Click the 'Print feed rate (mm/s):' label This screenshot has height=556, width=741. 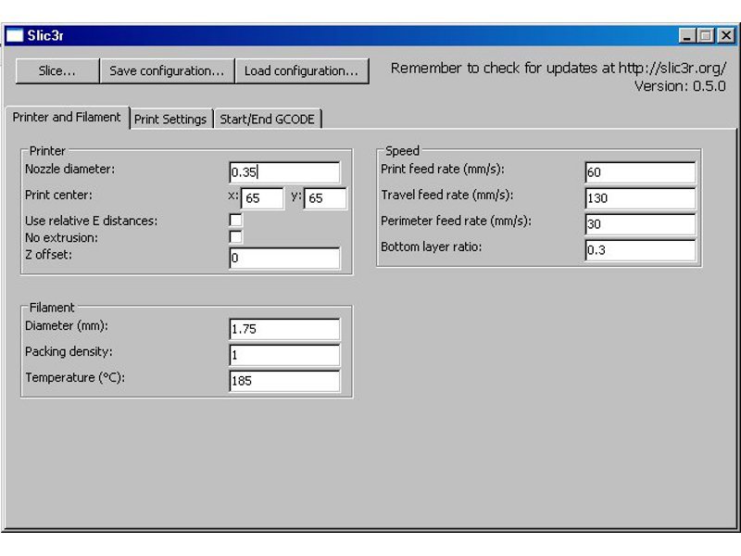443,169
